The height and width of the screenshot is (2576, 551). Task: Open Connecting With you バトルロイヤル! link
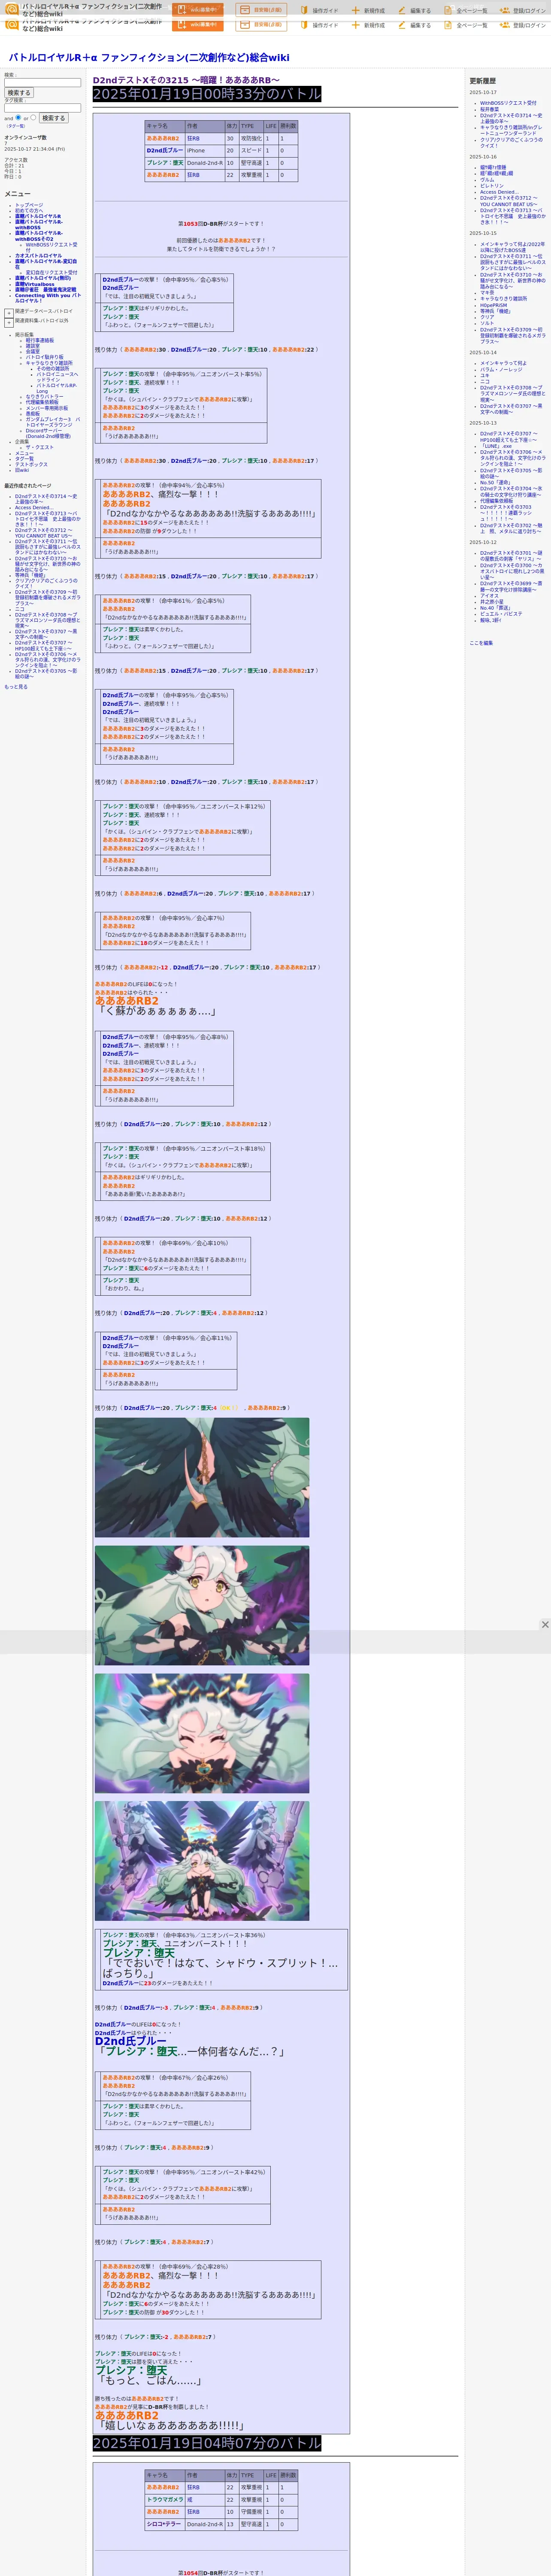[x=48, y=298]
